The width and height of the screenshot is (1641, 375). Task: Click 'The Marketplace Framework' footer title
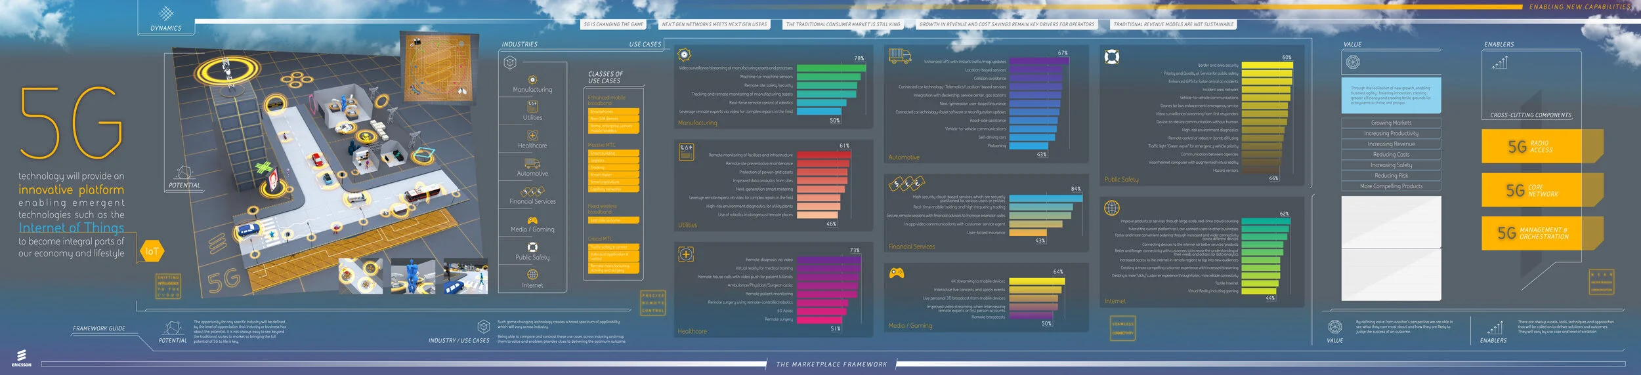(831, 364)
